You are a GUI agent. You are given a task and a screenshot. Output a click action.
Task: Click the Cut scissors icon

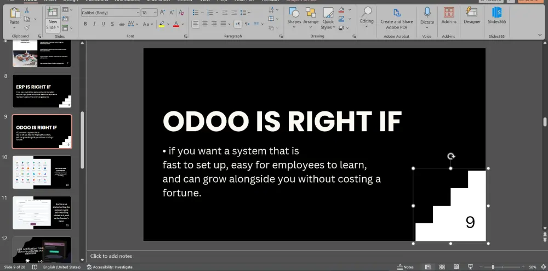(26, 10)
